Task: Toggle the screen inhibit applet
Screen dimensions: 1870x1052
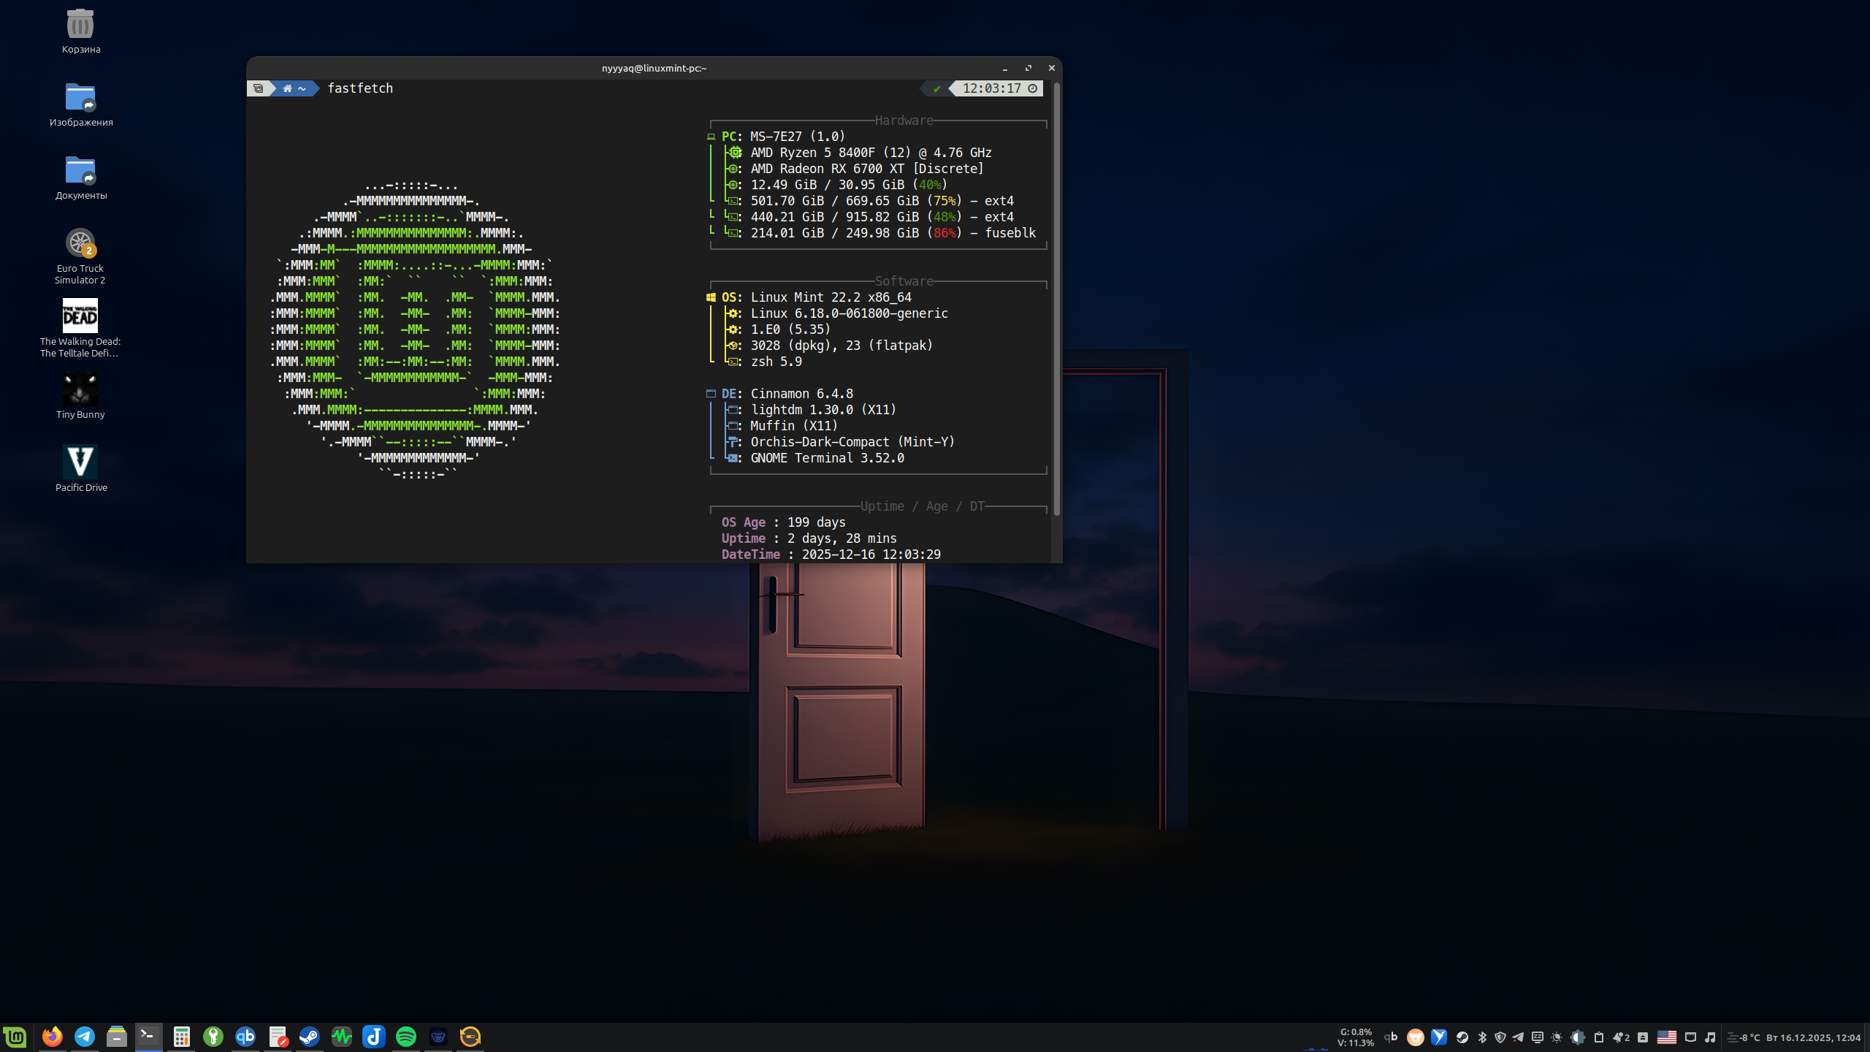Action: [x=1538, y=1037]
